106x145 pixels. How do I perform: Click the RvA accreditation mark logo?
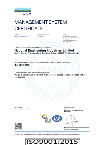pos(46,118)
